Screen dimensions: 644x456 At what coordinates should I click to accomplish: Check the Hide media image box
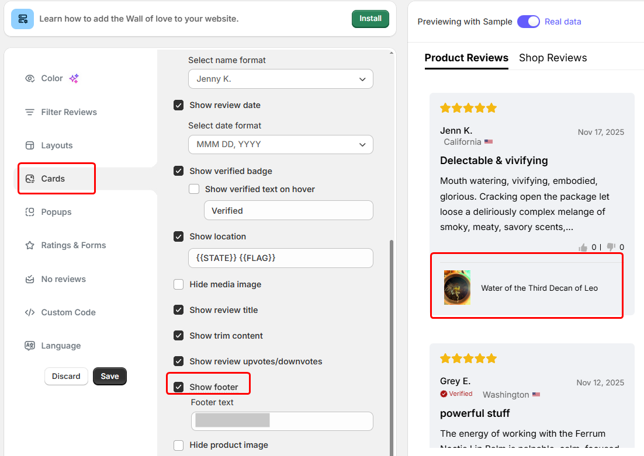pyautogui.click(x=179, y=284)
